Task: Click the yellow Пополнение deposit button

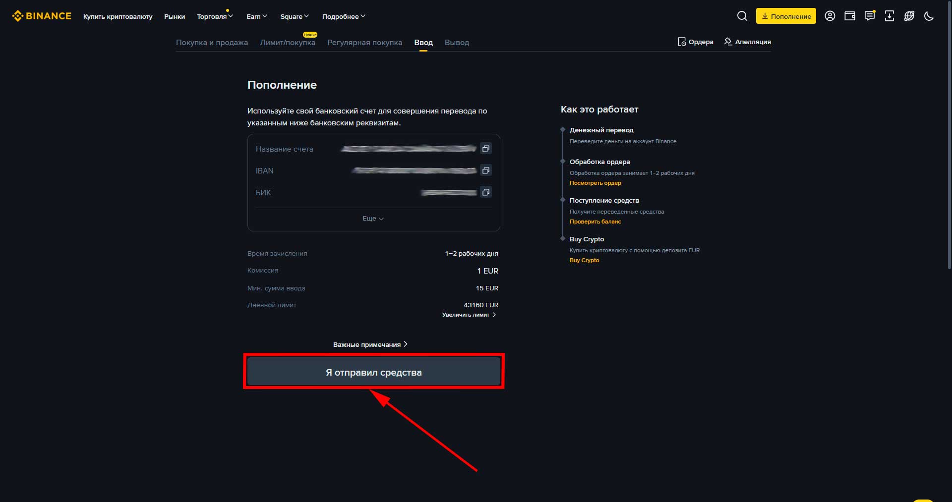Action: pos(786,16)
